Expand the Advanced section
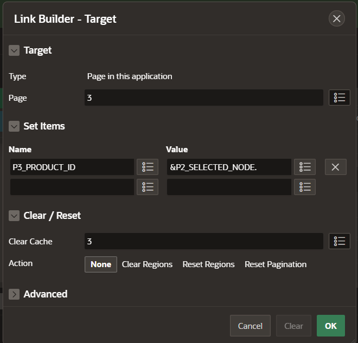358x343 pixels. coord(15,294)
